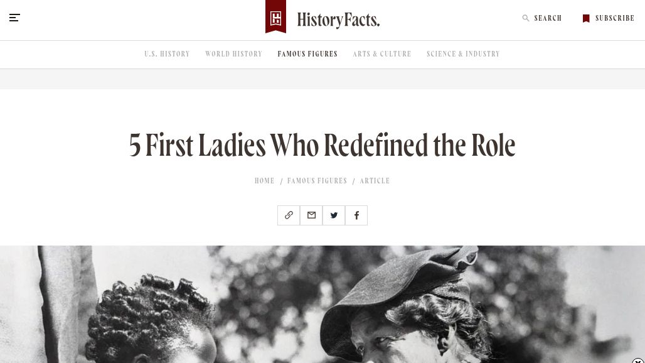The width and height of the screenshot is (645, 363).
Task: Open the hamburger menu icon
Action: (14, 18)
